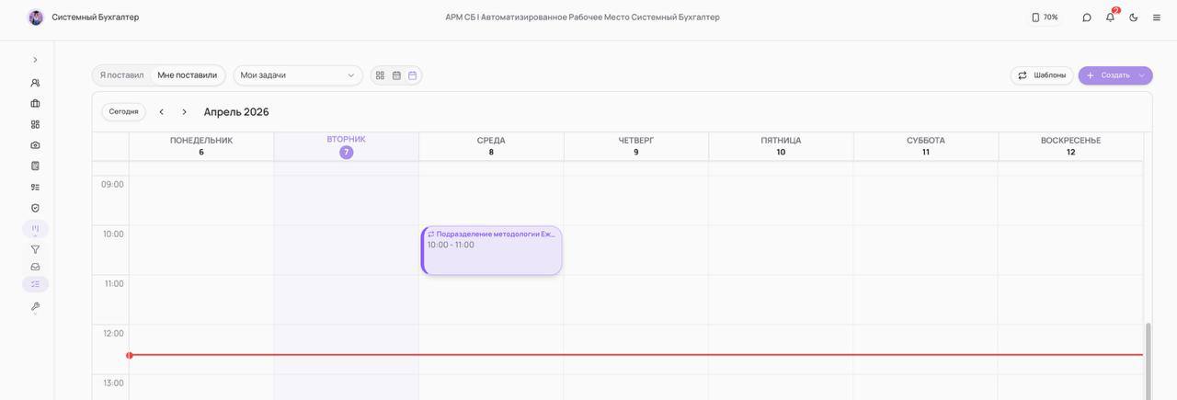Open the Wednesday 10:00–11:00 calendar event
Image resolution: width=1177 pixels, height=400 pixels.
tap(491, 251)
